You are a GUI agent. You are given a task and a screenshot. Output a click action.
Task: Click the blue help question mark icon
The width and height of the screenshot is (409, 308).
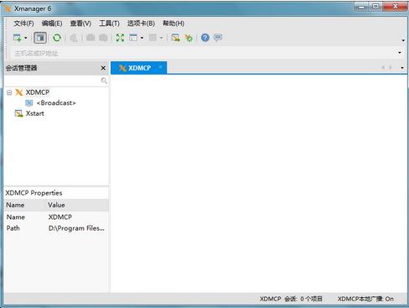205,38
